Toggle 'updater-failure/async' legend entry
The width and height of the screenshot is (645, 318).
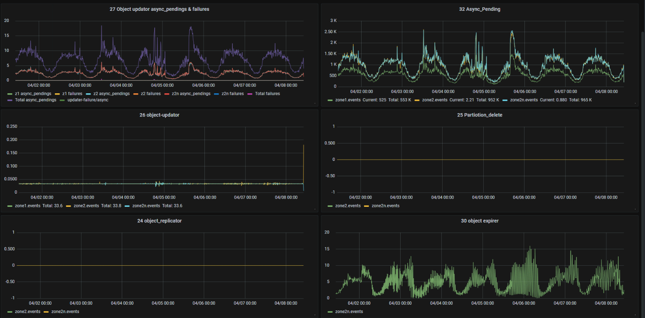tap(86, 100)
